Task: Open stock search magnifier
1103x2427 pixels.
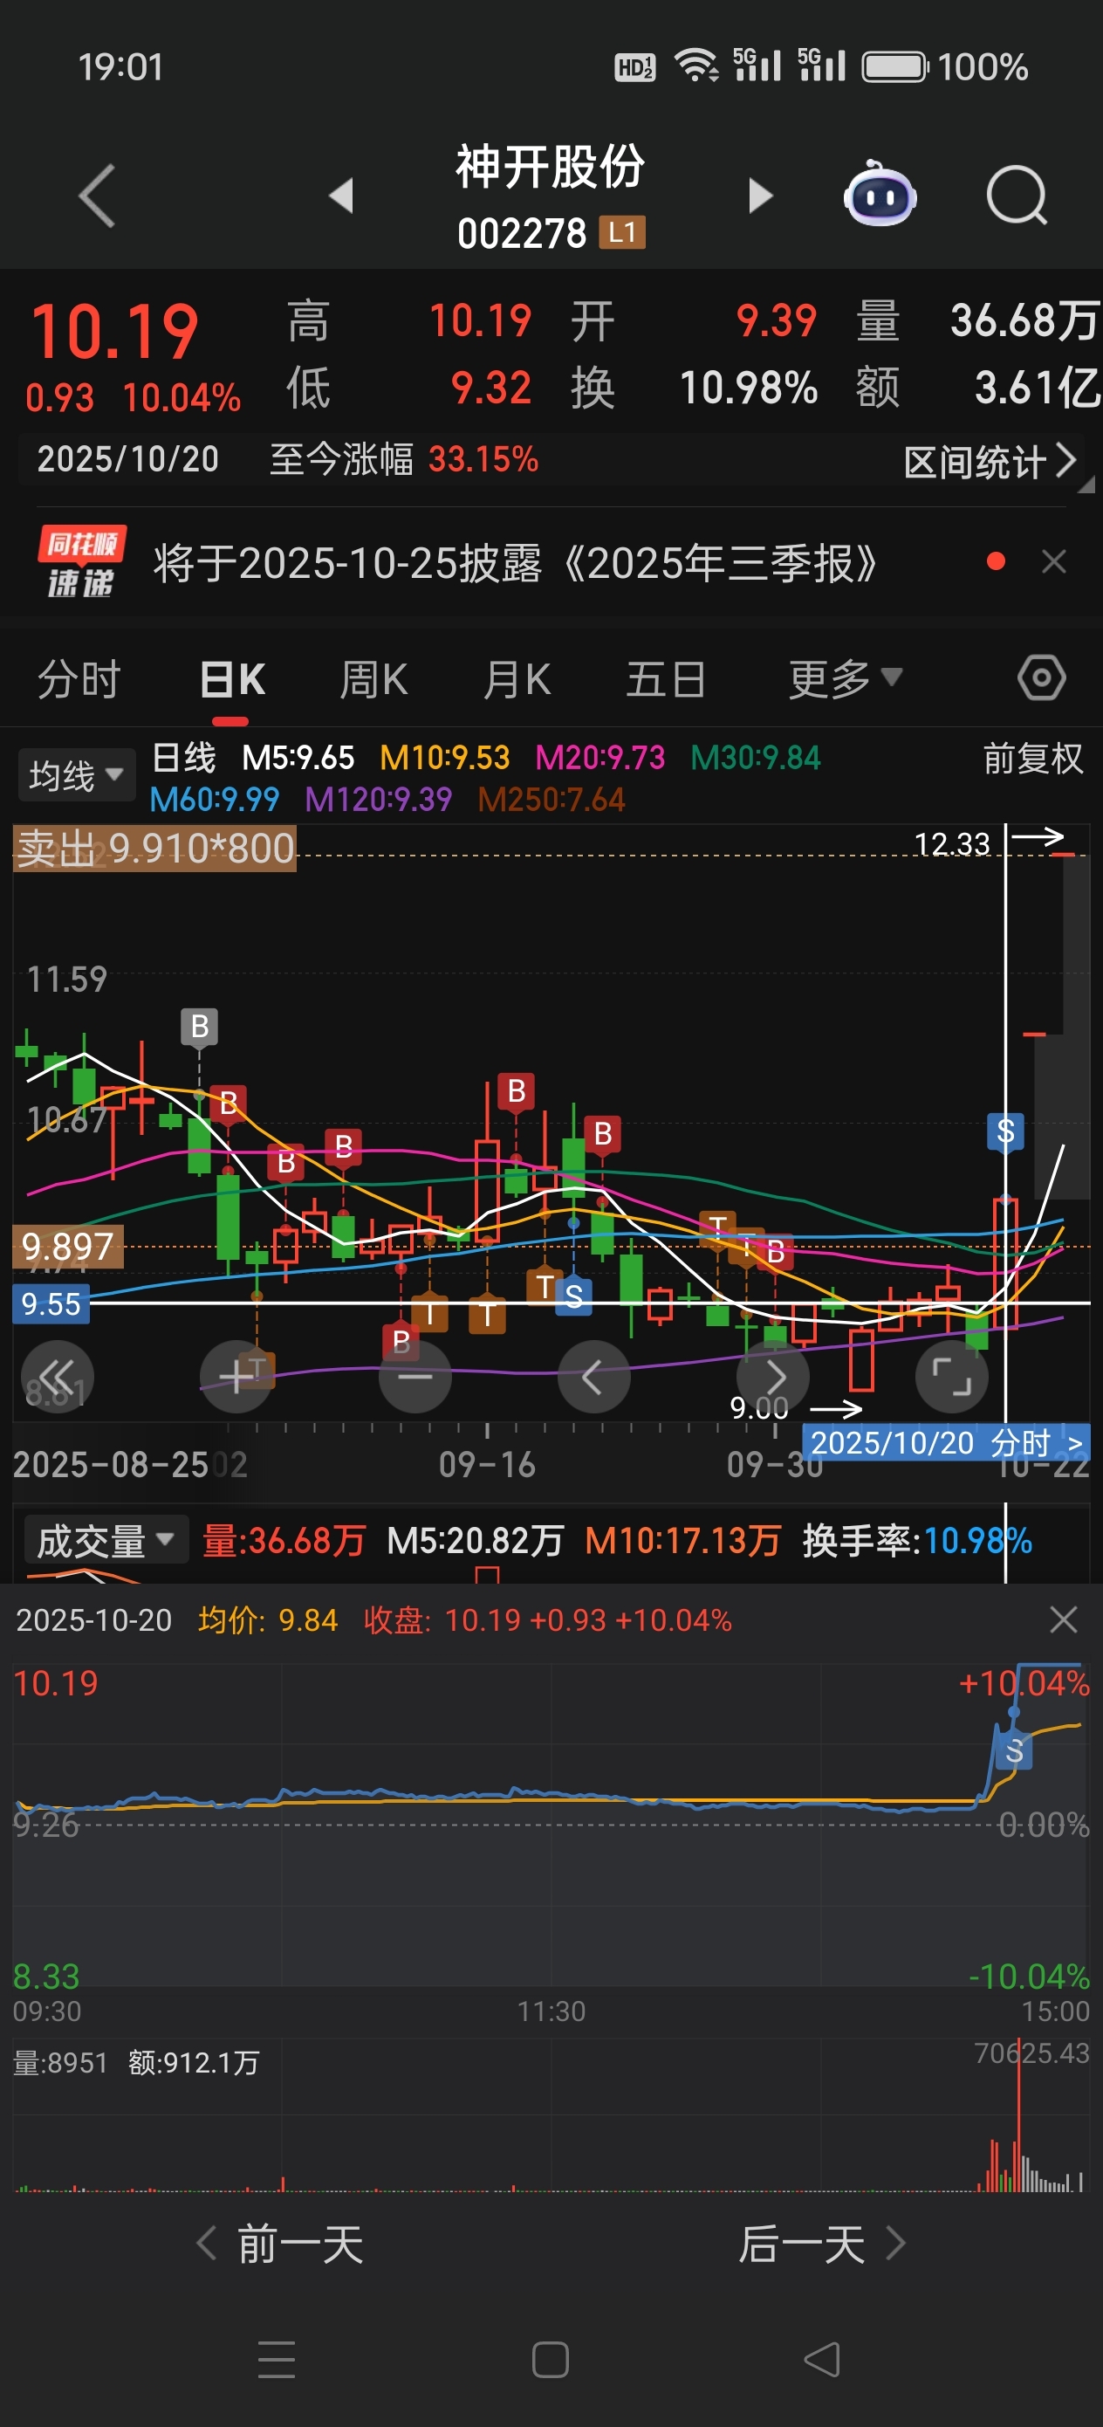Action: (x=1017, y=195)
